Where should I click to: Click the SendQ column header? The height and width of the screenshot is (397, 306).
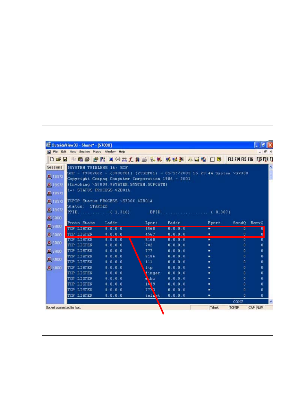click(x=239, y=223)
